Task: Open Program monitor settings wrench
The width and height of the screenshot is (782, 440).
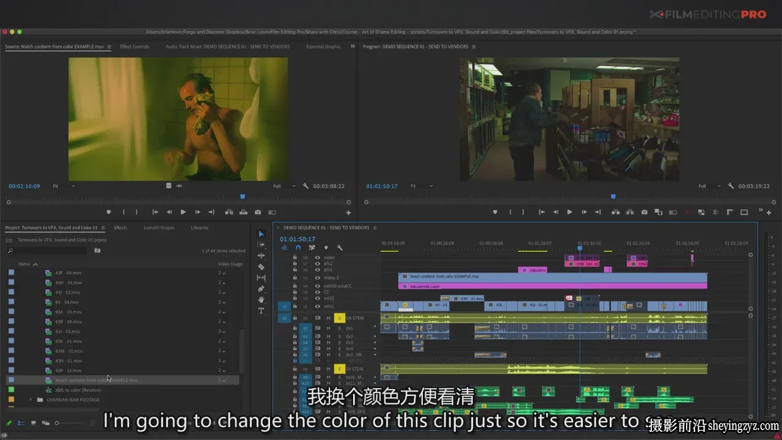Action: (x=731, y=186)
